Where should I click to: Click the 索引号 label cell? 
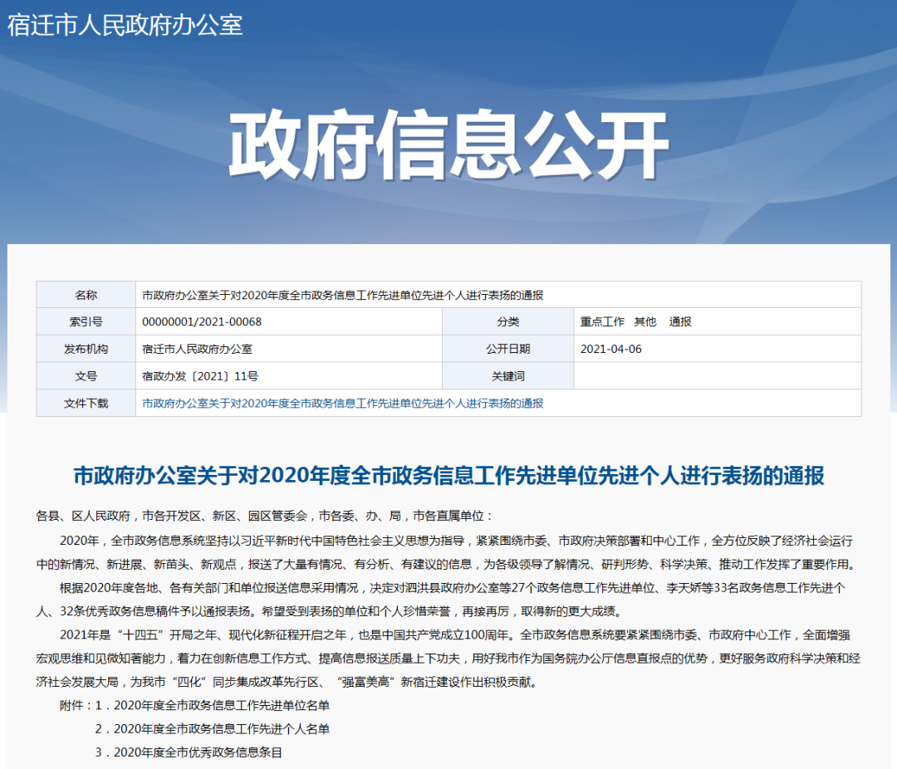click(x=86, y=321)
